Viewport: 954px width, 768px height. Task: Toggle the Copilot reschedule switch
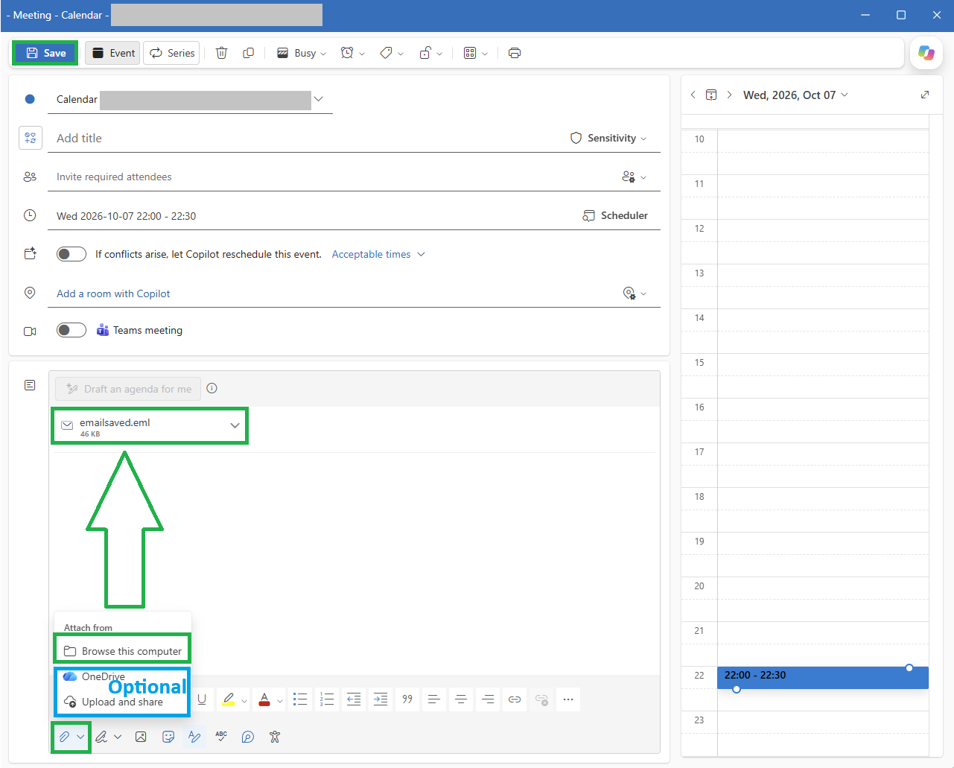71,254
